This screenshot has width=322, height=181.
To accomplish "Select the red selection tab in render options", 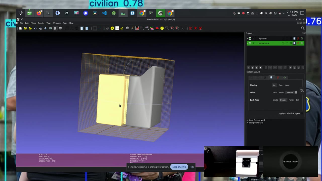I will (x=278, y=77).
